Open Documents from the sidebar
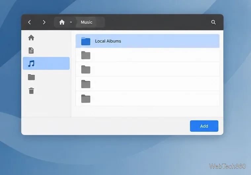 point(31,51)
